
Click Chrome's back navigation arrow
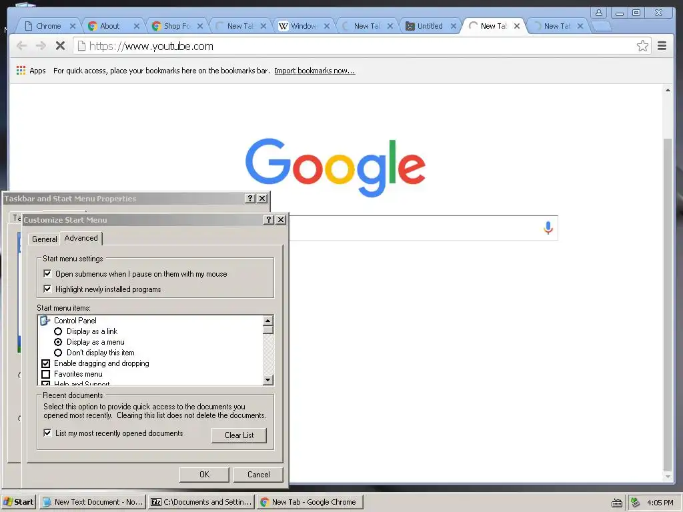[x=21, y=46]
